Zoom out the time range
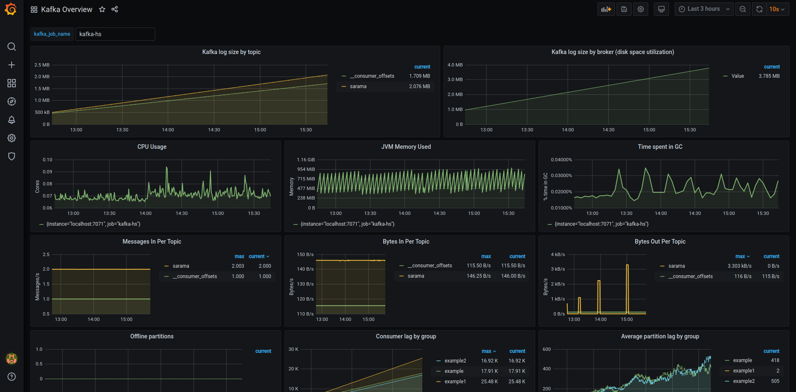The image size is (796, 392). point(743,9)
